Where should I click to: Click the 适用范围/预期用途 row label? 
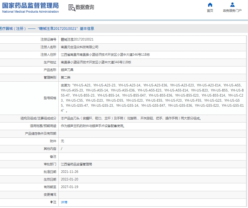(43, 126)
